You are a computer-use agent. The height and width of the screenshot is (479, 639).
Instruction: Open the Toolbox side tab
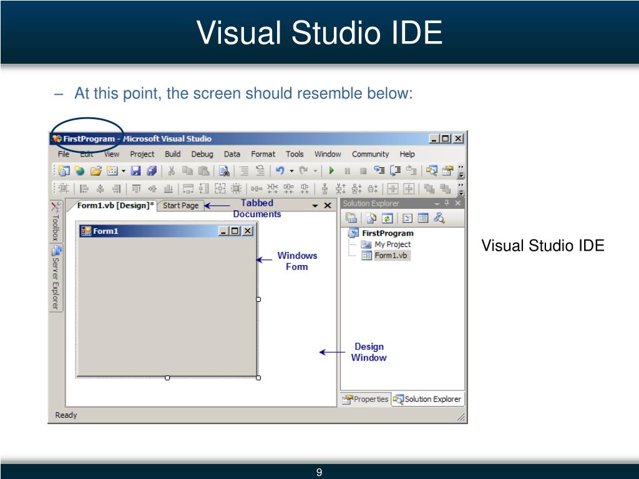pos(56,221)
